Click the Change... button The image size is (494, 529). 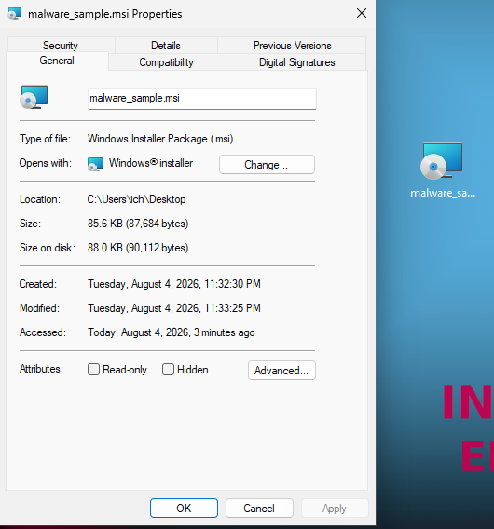267,165
